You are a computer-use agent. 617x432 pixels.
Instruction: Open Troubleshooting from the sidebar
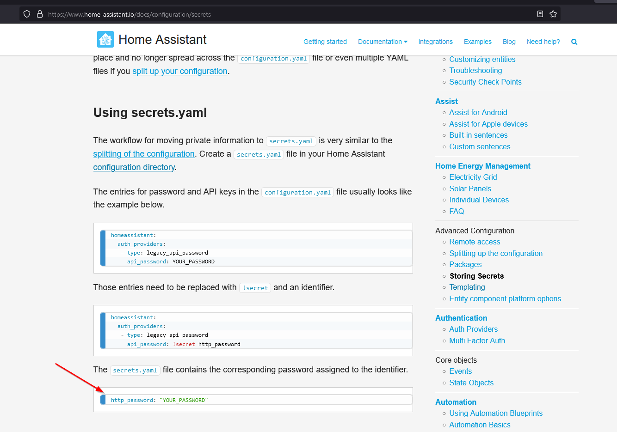pos(475,70)
